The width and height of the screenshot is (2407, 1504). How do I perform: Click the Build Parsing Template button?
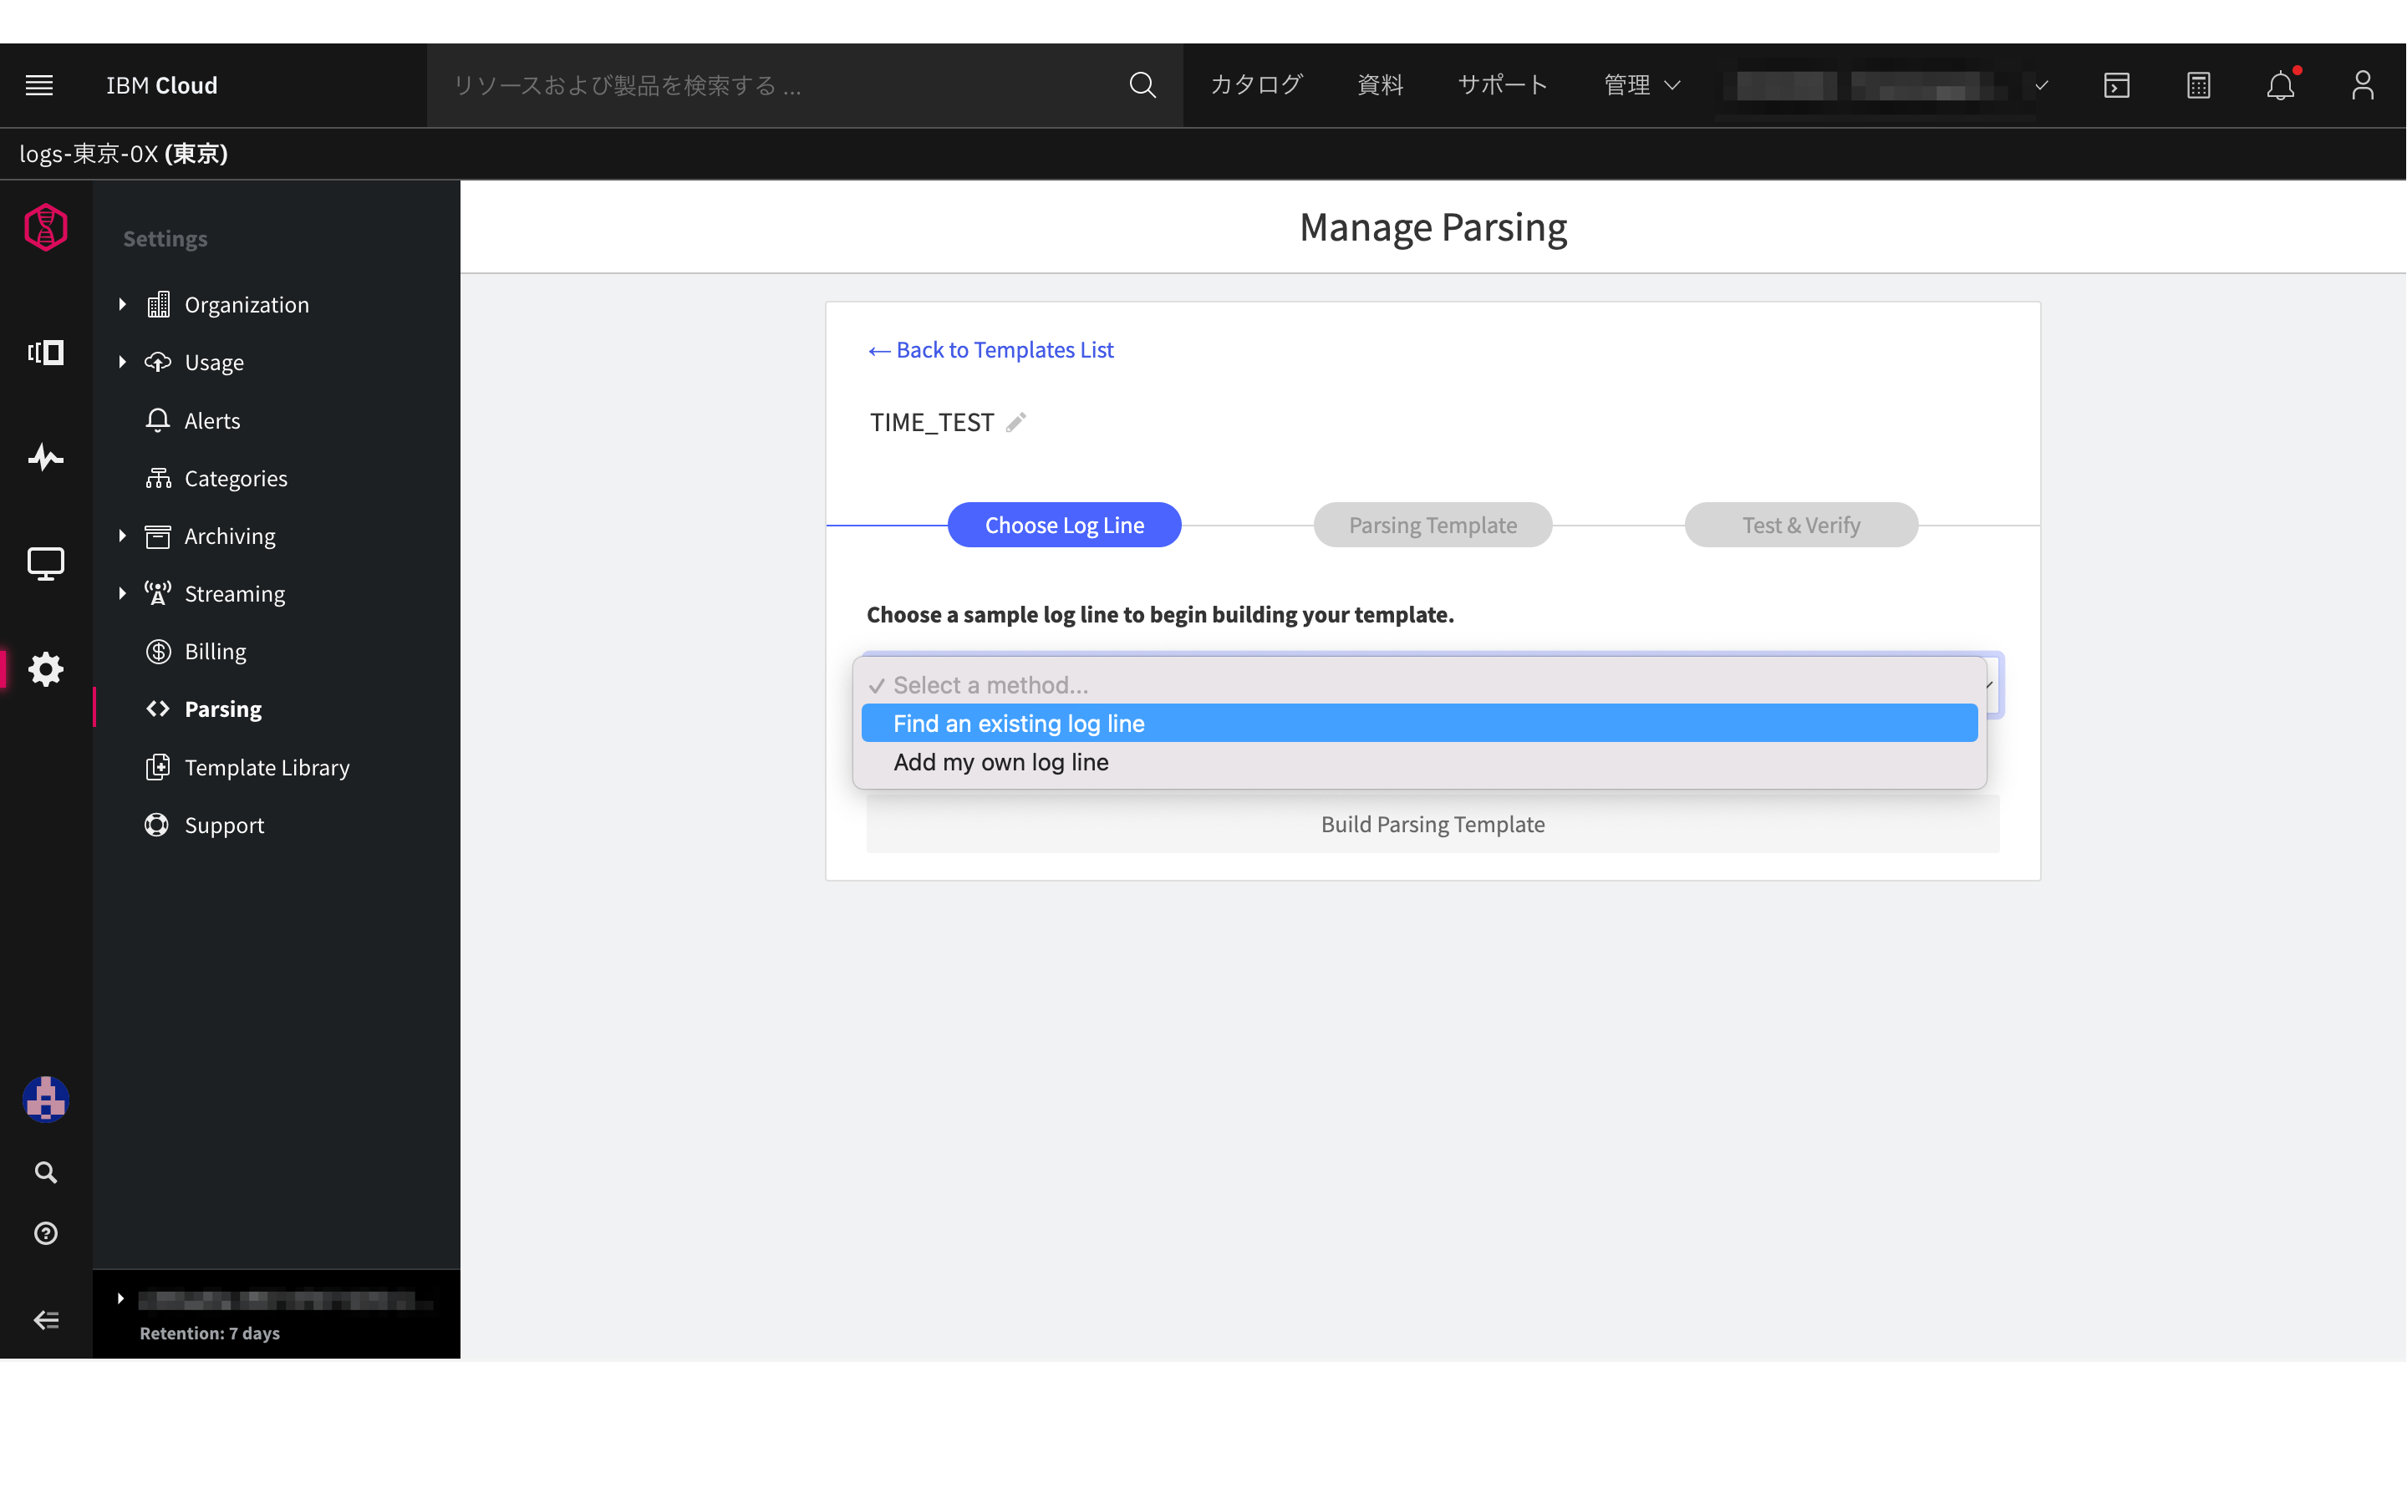pos(1432,825)
